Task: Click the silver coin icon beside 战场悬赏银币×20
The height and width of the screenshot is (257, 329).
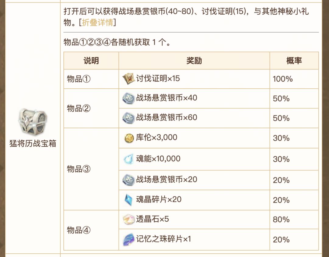Action: click(129, 180)
